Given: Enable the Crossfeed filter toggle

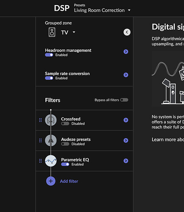Looking at the screenshot, I should (65, 123).
